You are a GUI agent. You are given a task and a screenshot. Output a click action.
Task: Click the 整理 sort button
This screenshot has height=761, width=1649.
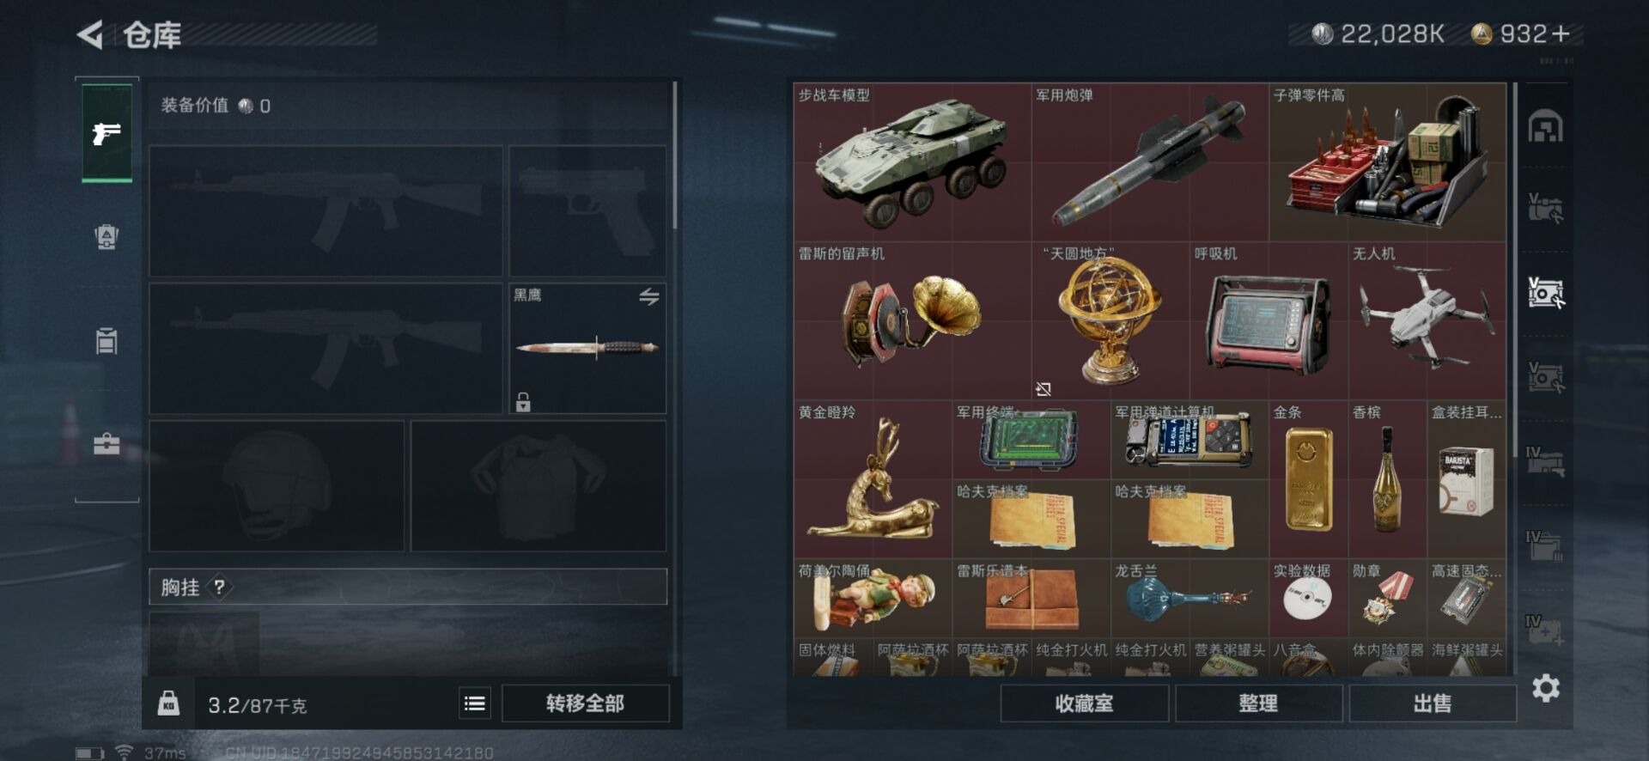pos(1258,703)
